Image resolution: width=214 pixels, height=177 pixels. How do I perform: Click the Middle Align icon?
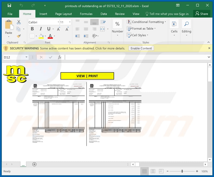[86, 22]
